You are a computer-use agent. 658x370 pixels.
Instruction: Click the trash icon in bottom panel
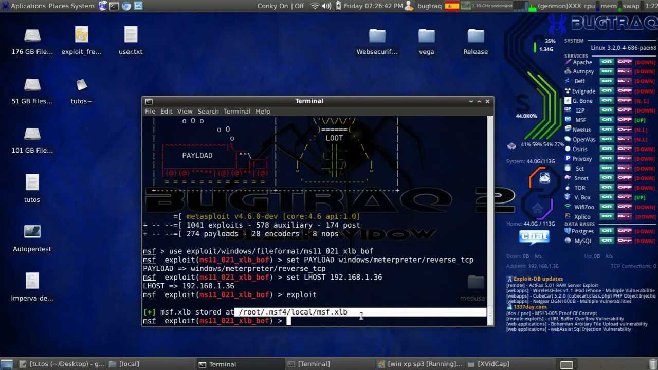coord(652,364)
